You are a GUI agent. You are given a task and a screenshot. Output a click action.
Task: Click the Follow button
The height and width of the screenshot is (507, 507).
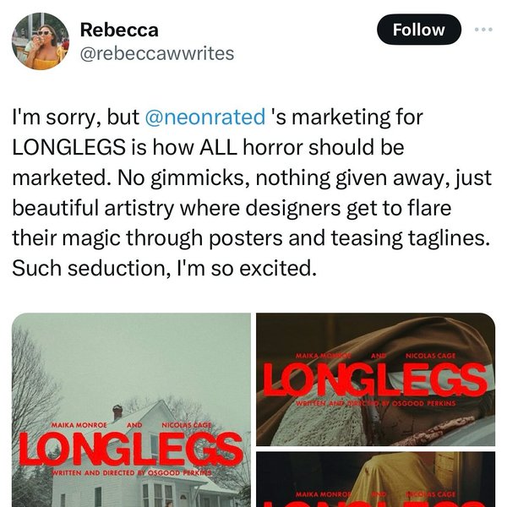click(x=418, y=30)
